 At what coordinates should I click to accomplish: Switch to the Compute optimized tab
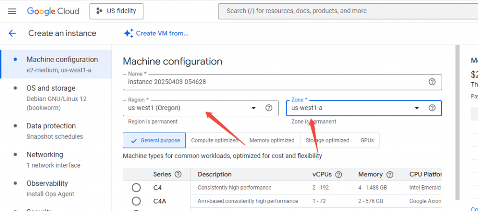point(215,141)
